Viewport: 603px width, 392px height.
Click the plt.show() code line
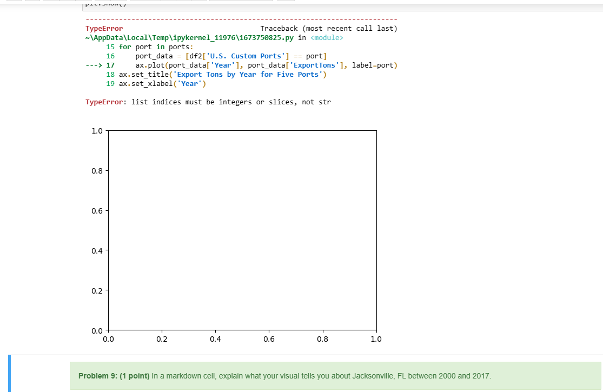[107, 4]
